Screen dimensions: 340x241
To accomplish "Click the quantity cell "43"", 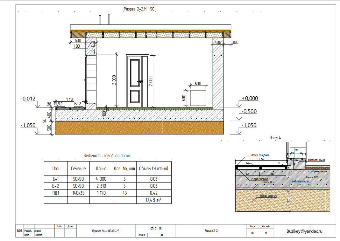I will click(x=124, y=193).
